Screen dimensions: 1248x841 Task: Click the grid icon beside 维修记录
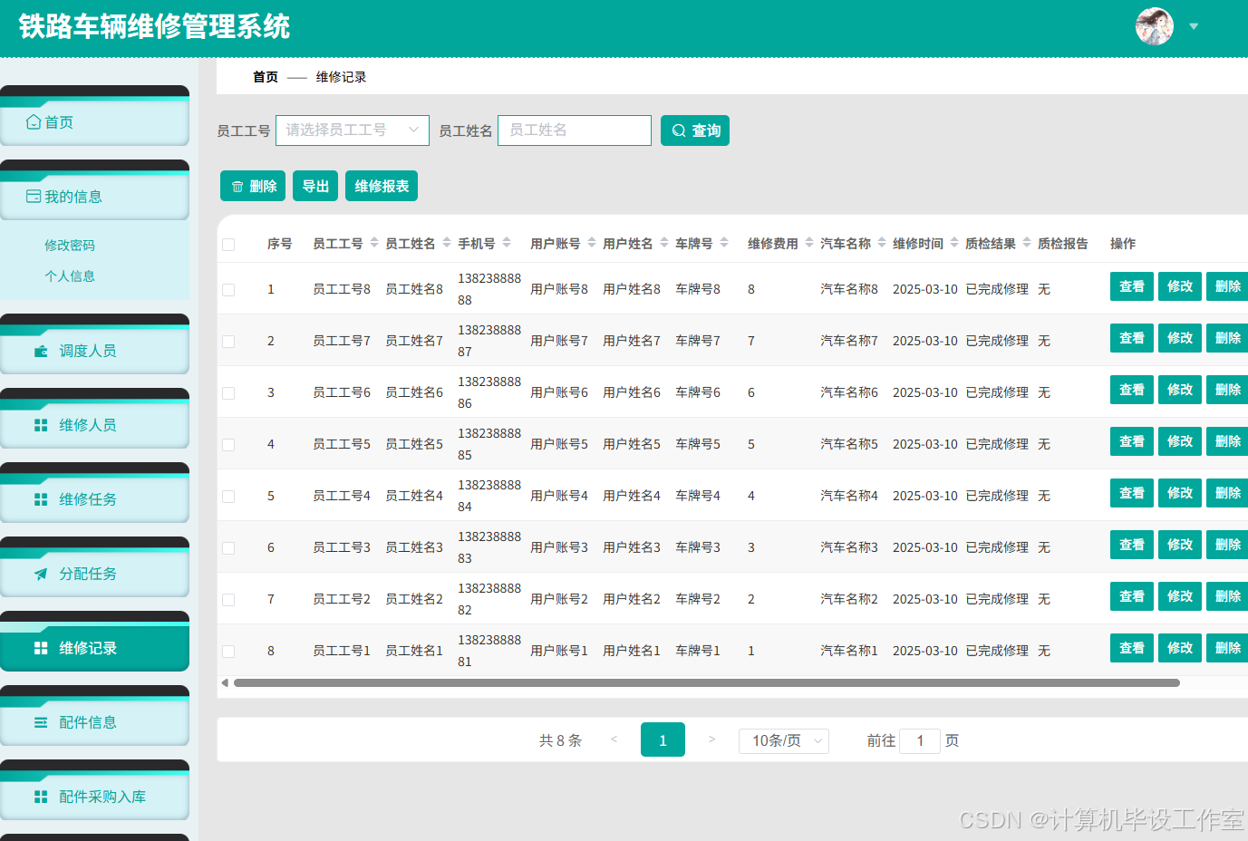click(x=41, y=648)
